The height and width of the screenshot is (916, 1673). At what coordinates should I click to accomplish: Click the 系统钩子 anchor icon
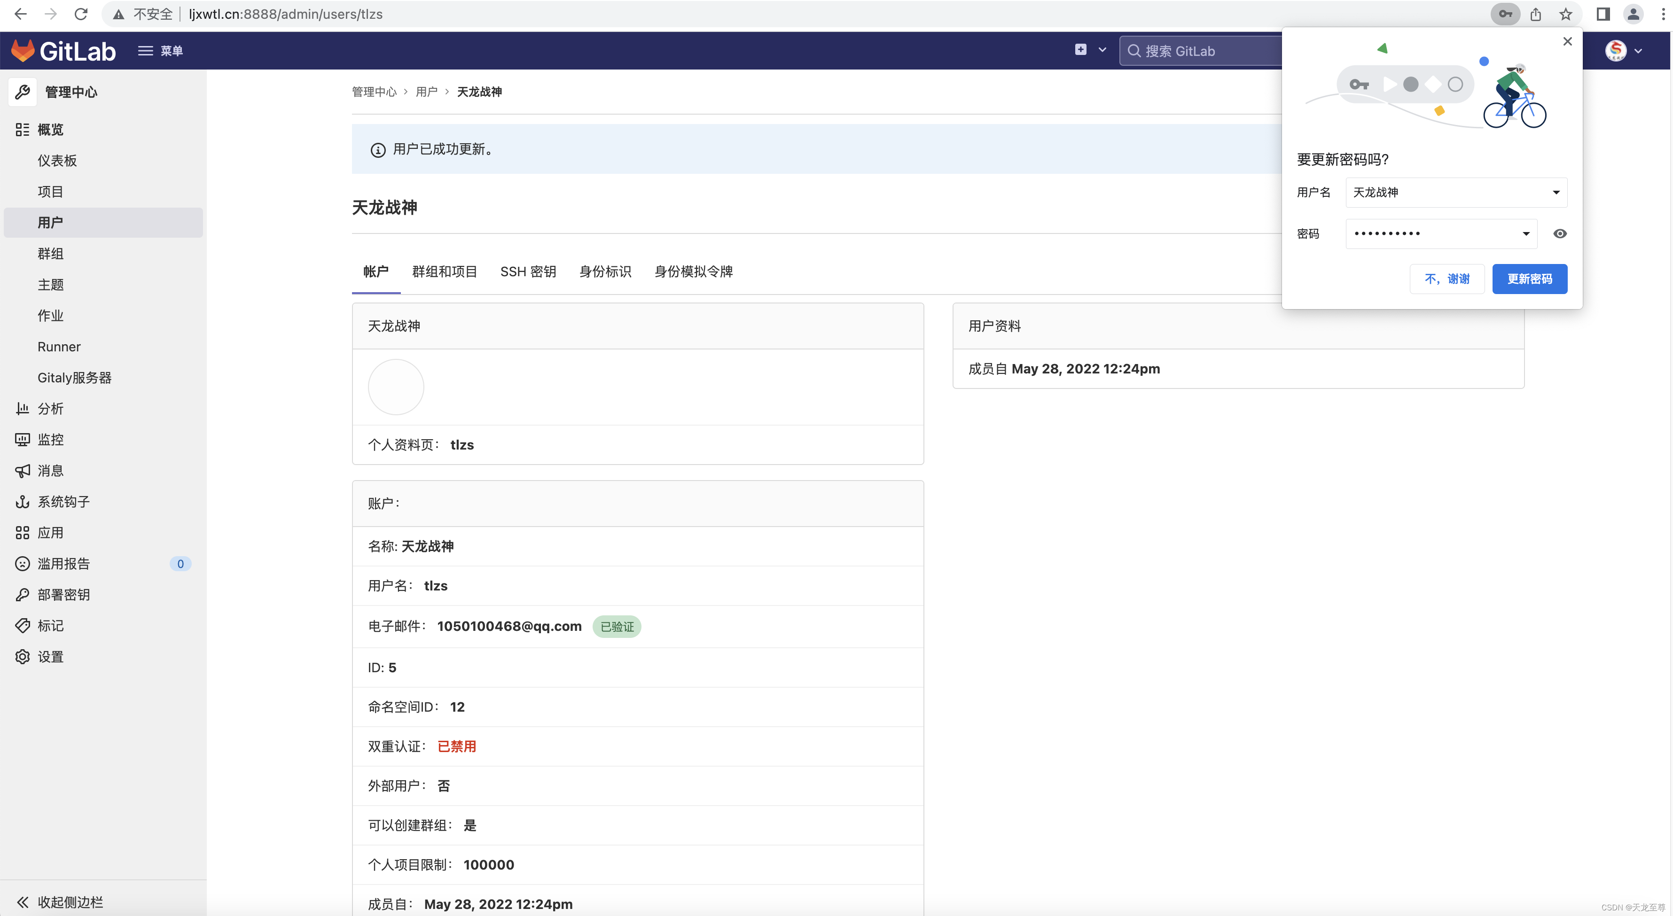[23, 502]
